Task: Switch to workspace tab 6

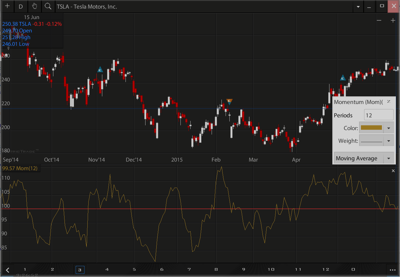Action: pyautogui.click(x=162, y=269)
